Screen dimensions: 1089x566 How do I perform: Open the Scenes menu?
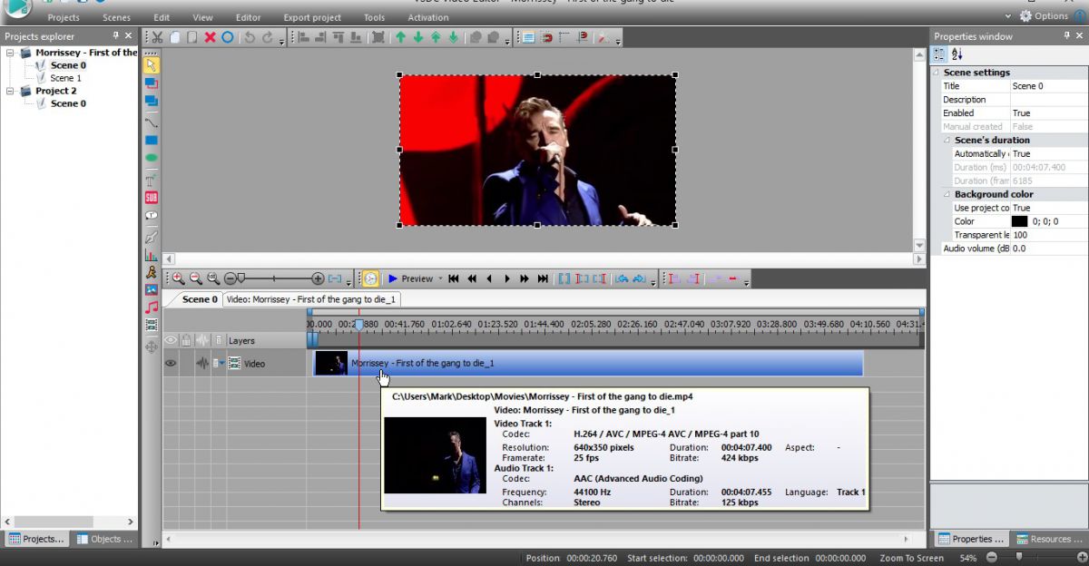pyautogui.click(x=116, y=17)
